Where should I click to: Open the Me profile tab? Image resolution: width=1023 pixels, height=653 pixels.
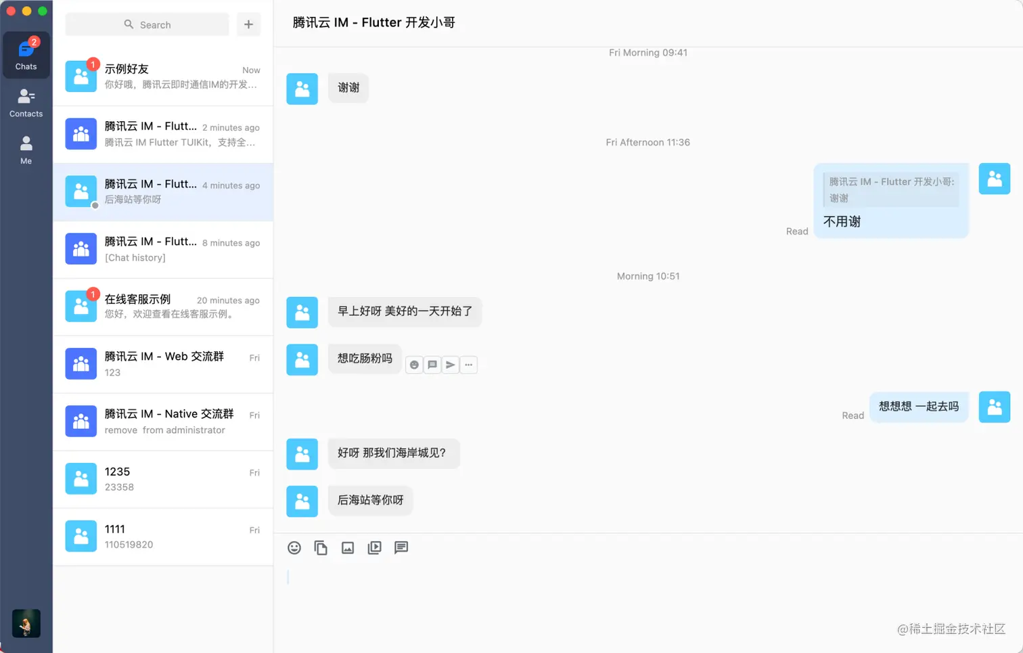[x=26, y=150]
